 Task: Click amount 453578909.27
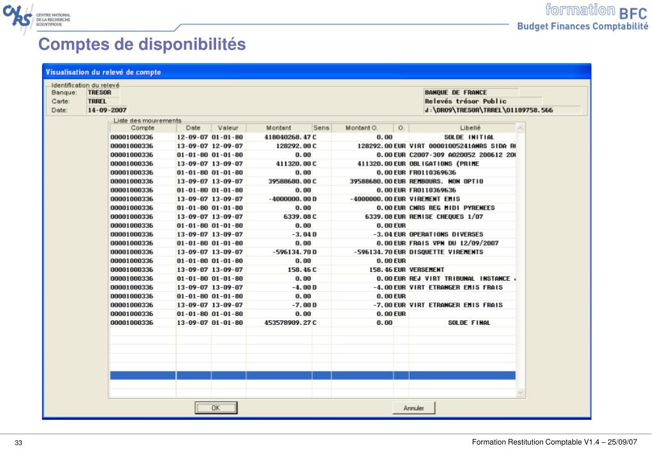coord(287,322)
